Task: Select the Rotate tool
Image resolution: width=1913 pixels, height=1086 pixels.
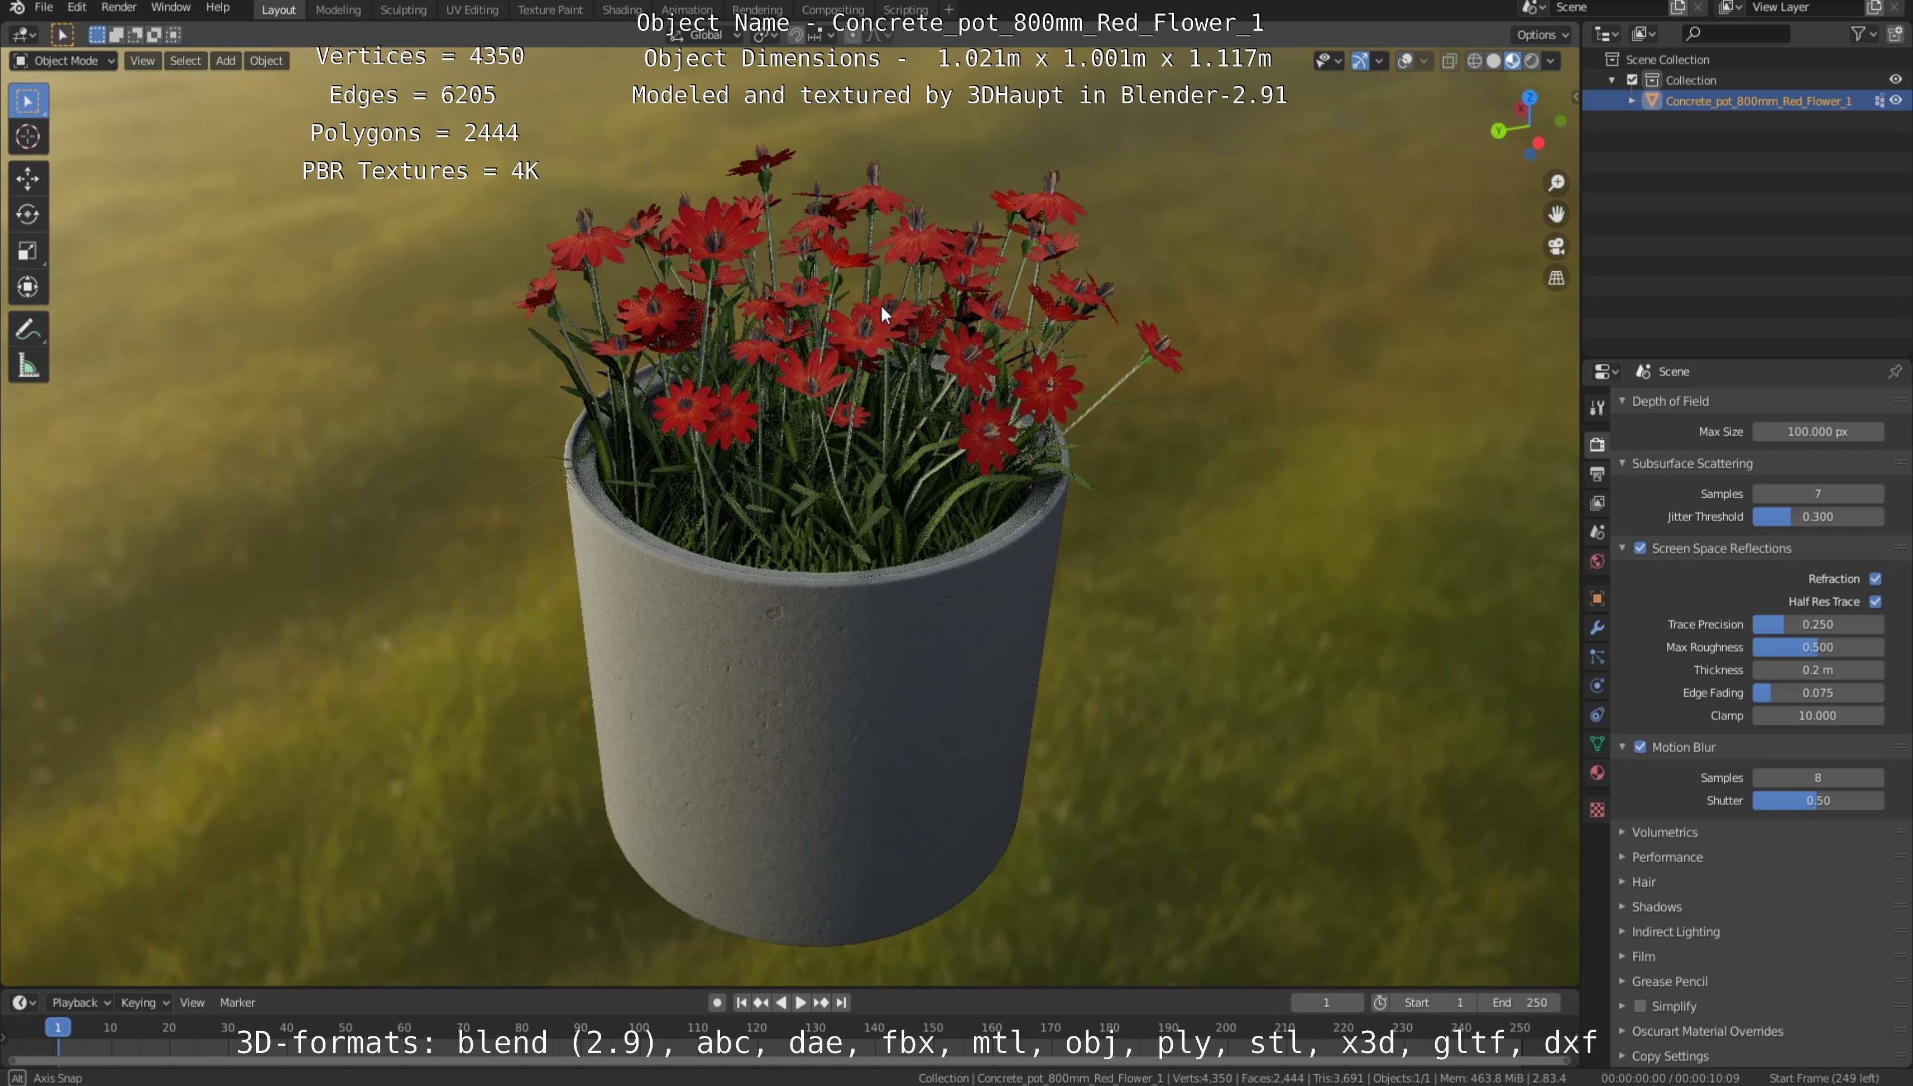Action: point(27,215)
